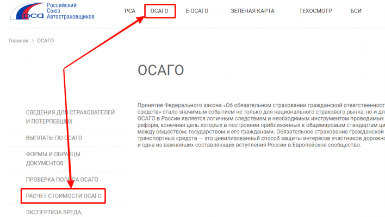This screenshot has width=385, height=217.
Task: Go to 'Проверка полиса ОСАГО' in the sidebar
Action: click(x=62, y=179)
